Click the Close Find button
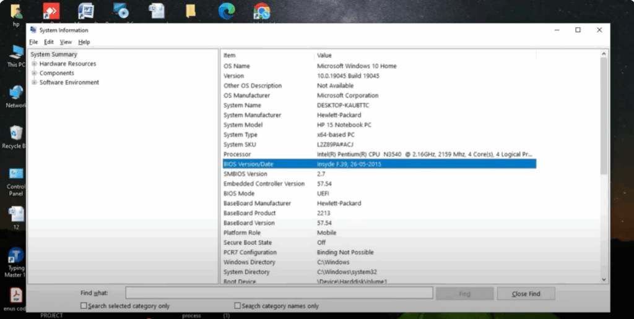This screenshot has height=319, width=634. point(526,294)
